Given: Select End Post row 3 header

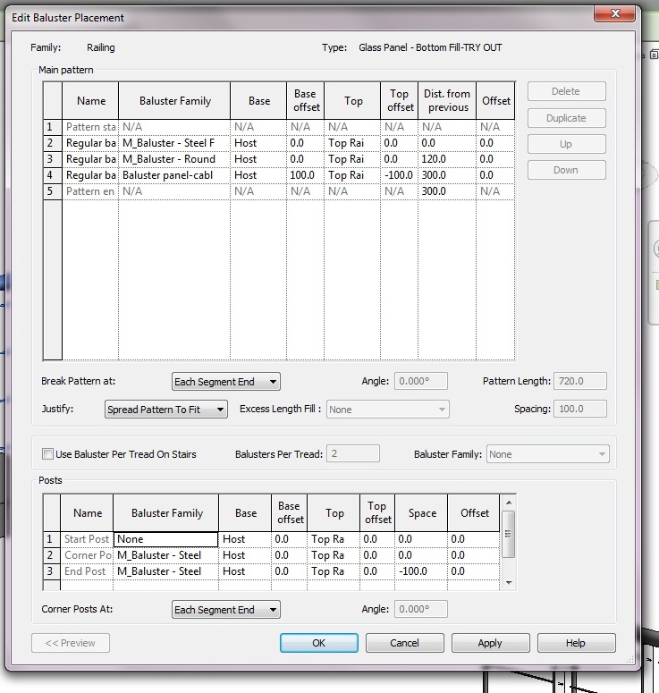Looking at the screenshot, I should (51, 571).
